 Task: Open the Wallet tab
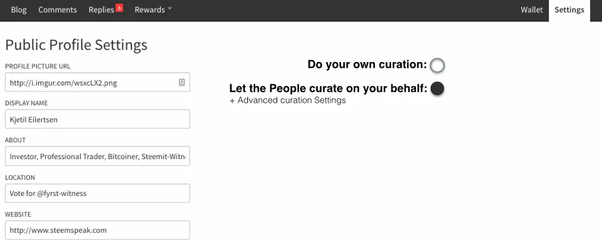532,10
